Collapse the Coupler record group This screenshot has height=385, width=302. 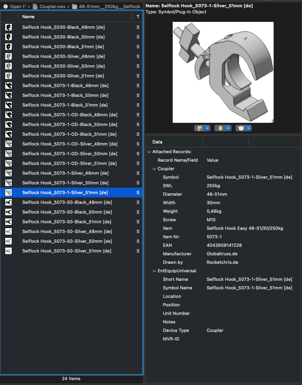[154, 169]
